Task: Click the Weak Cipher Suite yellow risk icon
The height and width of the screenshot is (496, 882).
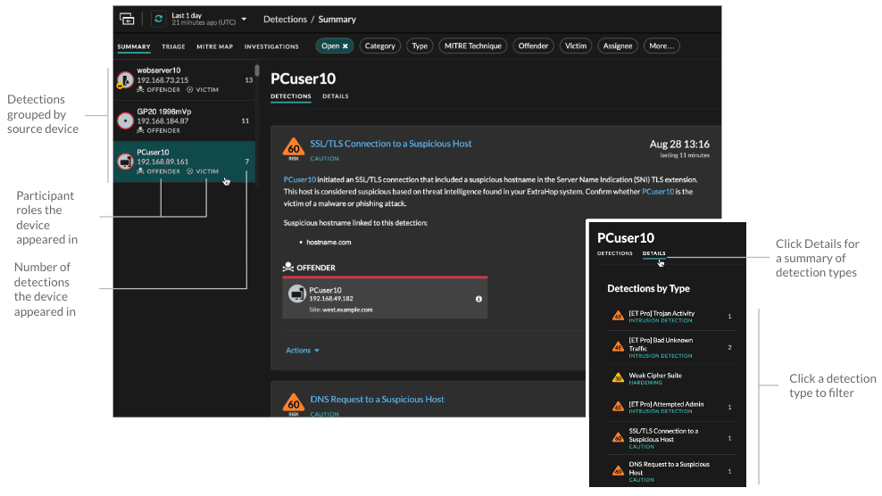Action: pyautogui.click(x=618, y=378)
